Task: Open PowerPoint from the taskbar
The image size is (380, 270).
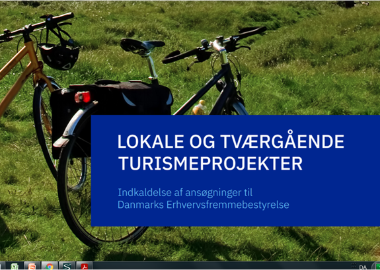Action: pyautogui.click(x=32, y=266)
